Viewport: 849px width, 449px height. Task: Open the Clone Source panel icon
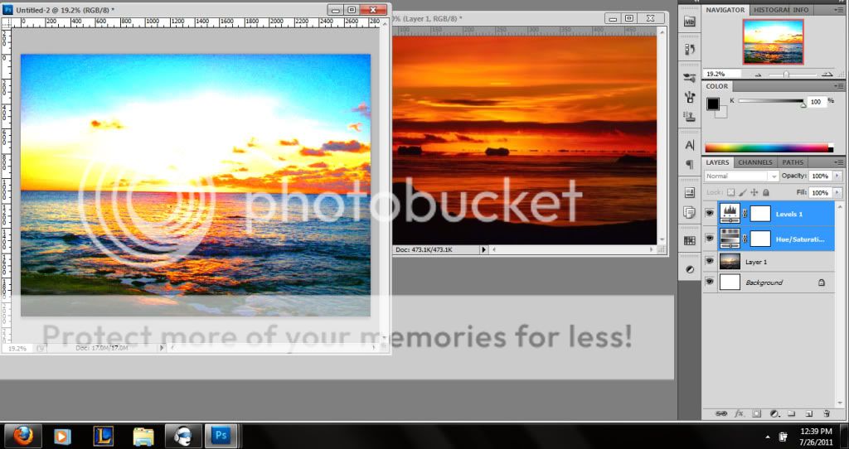(689, 116)
